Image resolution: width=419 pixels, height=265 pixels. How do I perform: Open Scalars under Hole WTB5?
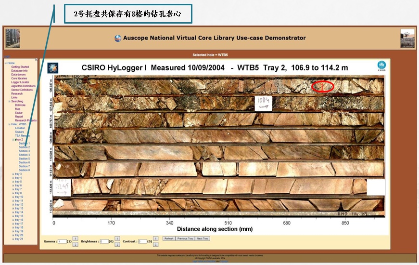(19, 132)
